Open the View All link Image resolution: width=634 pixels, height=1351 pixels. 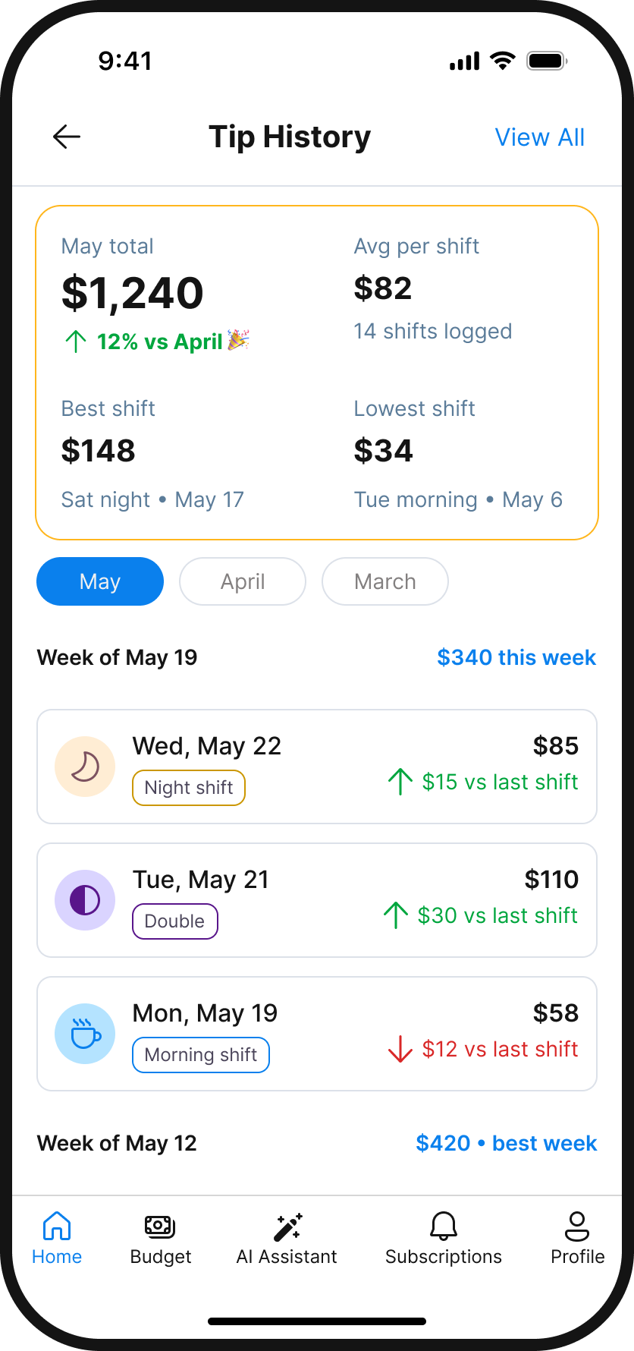[540, 137]
